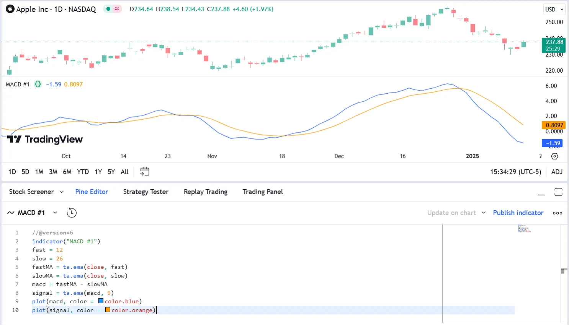This screenshot has height=325, width=569.
Task: Toggle the market status indicator pill
Action: [x=113, y=9]
